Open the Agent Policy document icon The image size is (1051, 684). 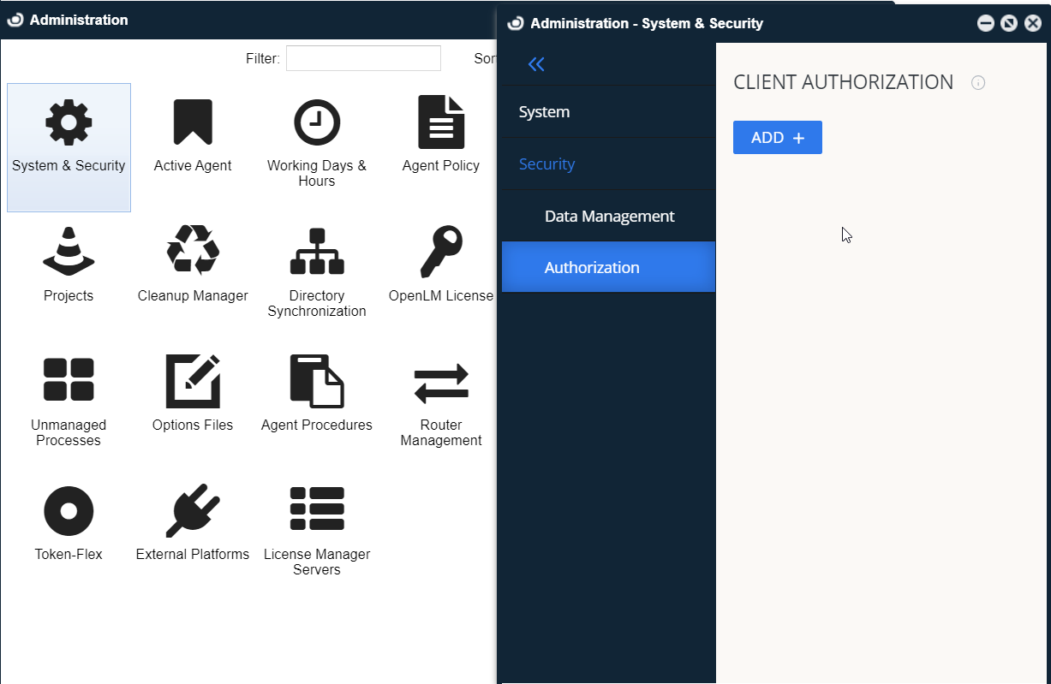[441, 122]
